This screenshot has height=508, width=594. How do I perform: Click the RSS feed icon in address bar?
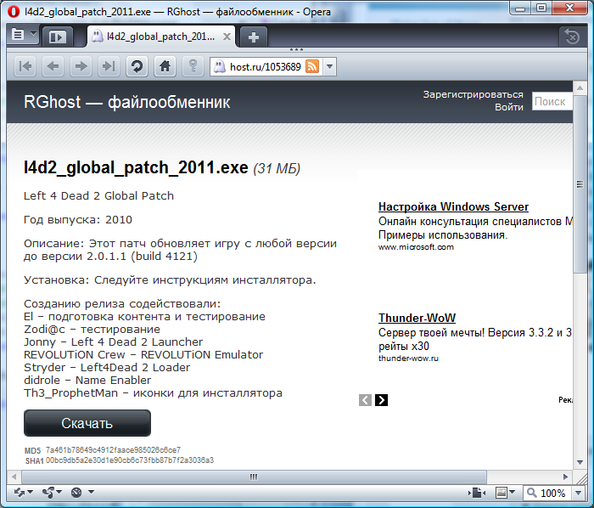[x=312, y=66]
